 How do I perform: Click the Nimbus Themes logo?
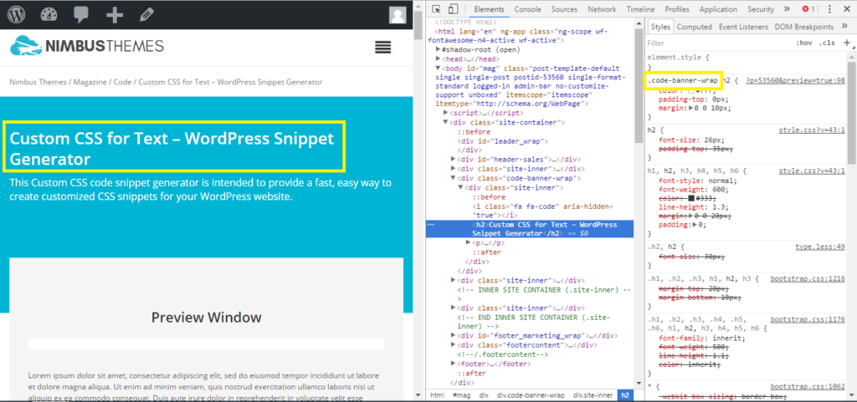click(x=86, y=46)
